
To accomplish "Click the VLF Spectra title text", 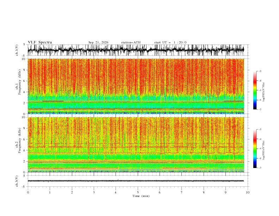I will tap(40, 42).
